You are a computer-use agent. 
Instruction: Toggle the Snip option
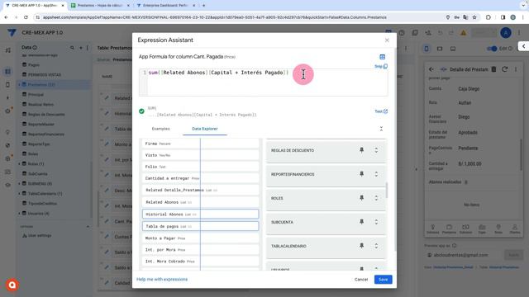[x=381, y=66]
